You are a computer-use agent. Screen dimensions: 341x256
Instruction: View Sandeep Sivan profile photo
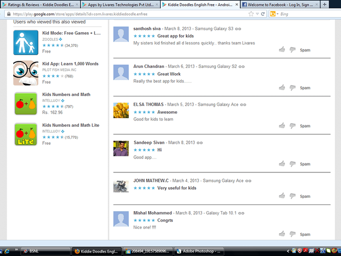click(x=121, y=148)
